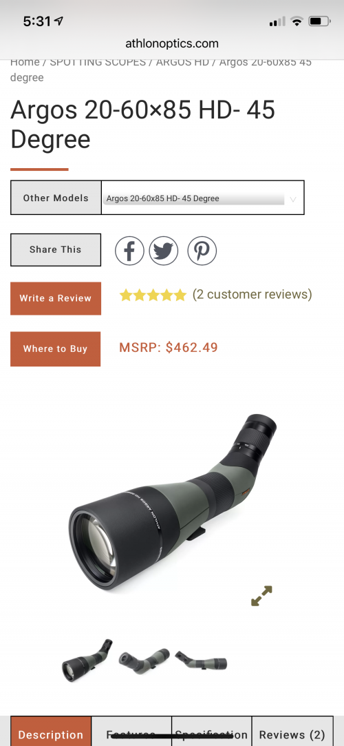This screenshot has height=746, width=344.
Task: Go to SPOTTING SCOPES breadcrumb
Action: [x=98, y=62]
